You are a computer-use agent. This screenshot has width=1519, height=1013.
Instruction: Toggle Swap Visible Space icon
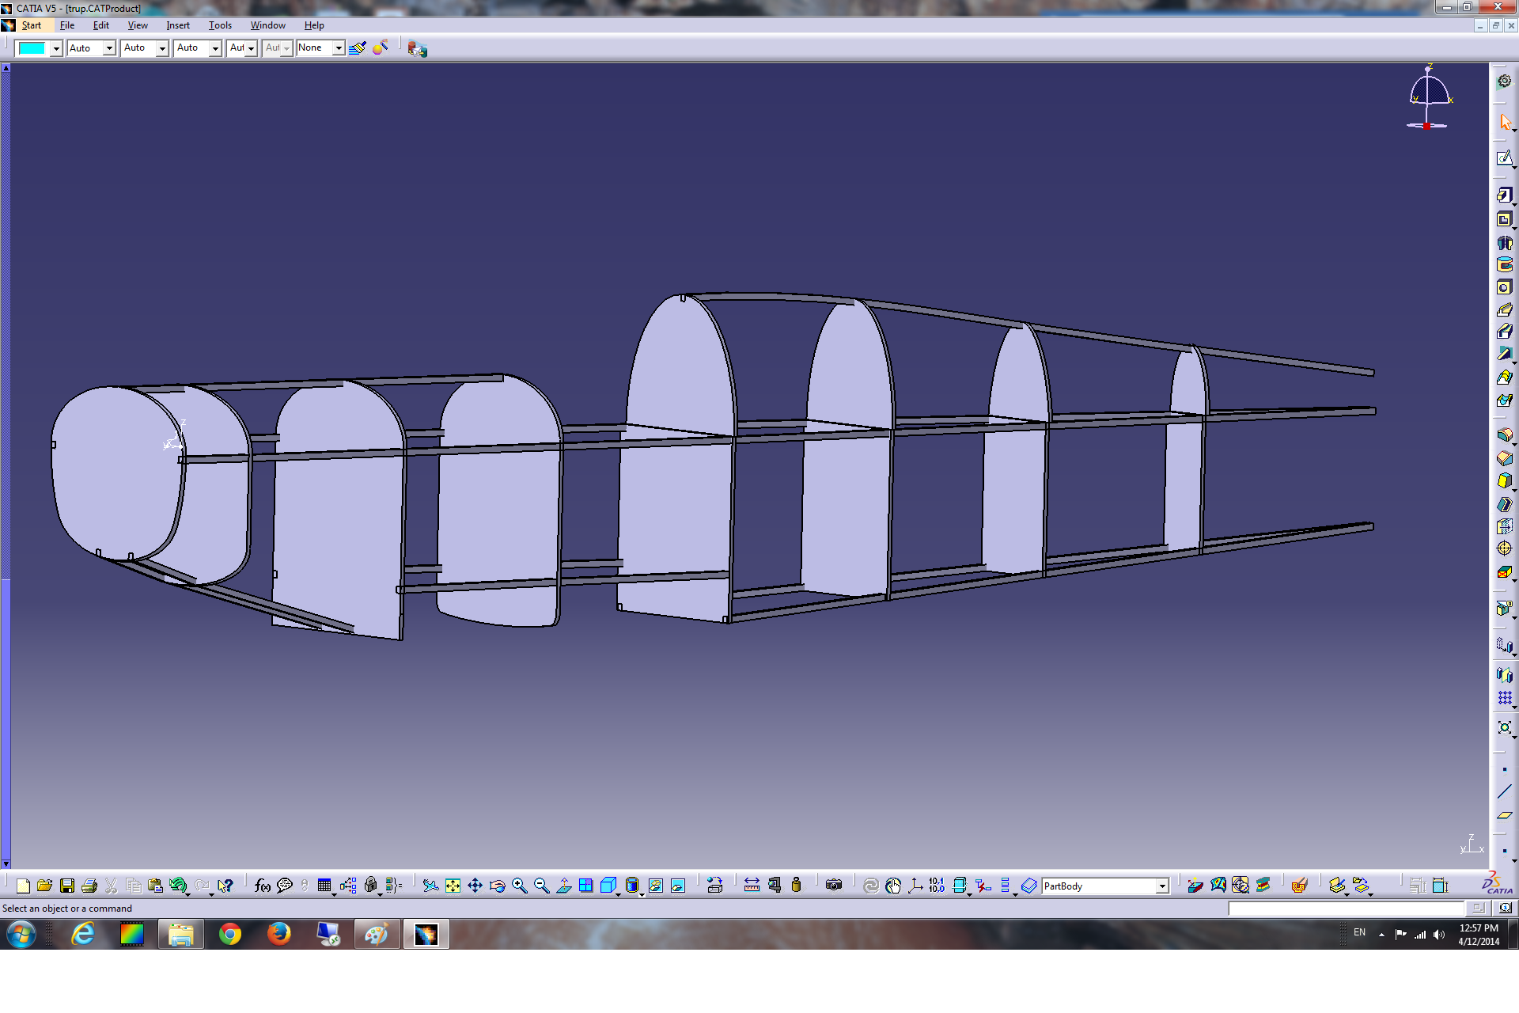tap(677, 886)
